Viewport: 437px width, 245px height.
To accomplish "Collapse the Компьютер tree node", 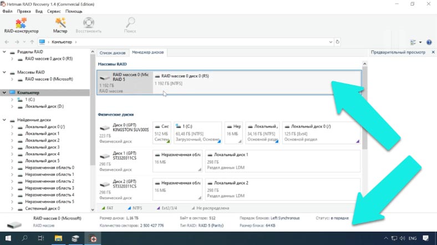I will pyautogui.click(x=4, y=92).
